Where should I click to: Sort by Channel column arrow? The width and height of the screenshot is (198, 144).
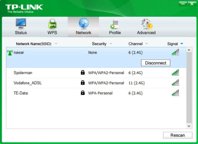tap(147, 44)
